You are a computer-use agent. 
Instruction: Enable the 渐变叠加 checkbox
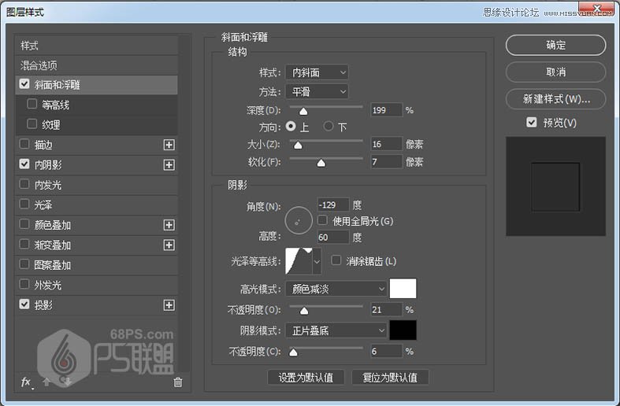pyautogui.click(x=24, y=244)
